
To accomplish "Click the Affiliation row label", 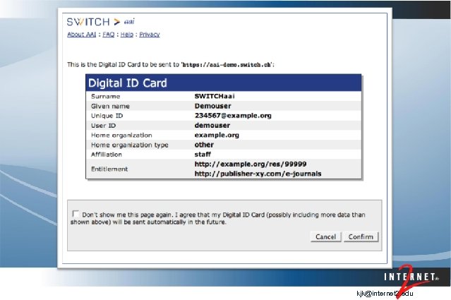I will click(106, 155).
